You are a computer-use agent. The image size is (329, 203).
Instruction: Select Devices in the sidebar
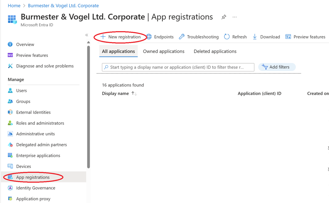point(24,166)
